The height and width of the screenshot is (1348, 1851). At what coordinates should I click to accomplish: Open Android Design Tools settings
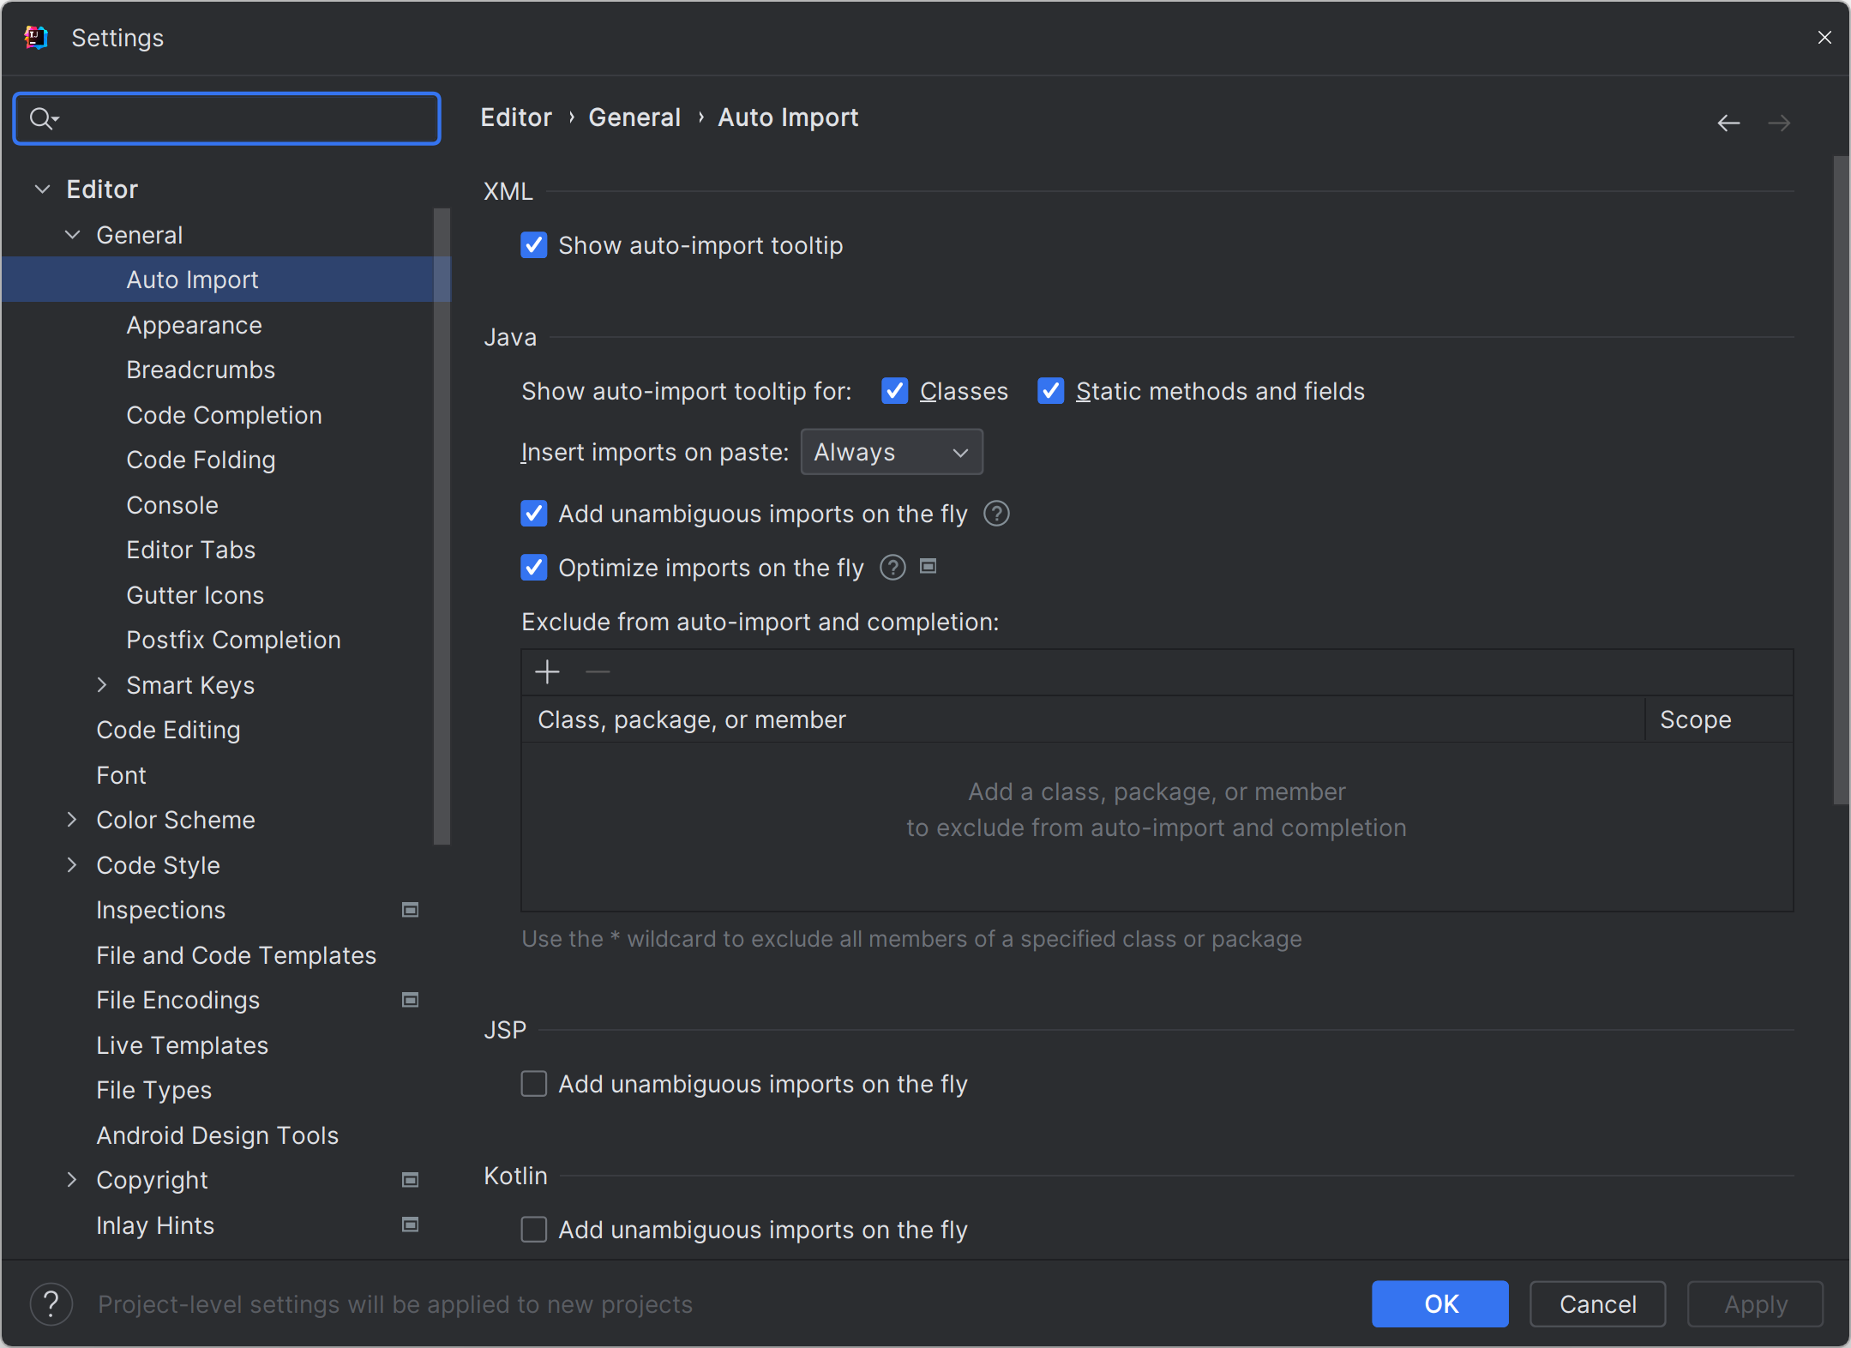[x=218, y=1135]
